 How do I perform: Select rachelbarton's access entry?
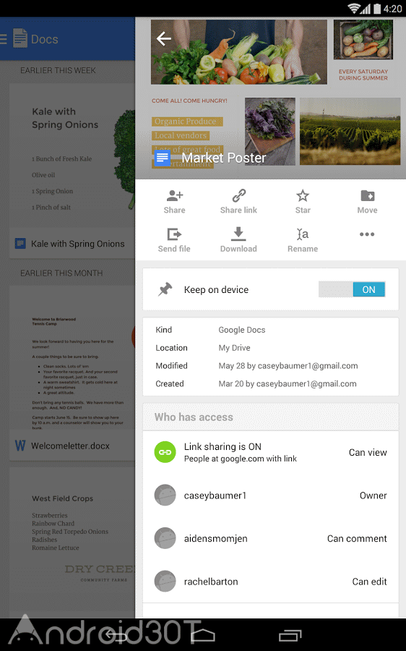pos(271,582)
